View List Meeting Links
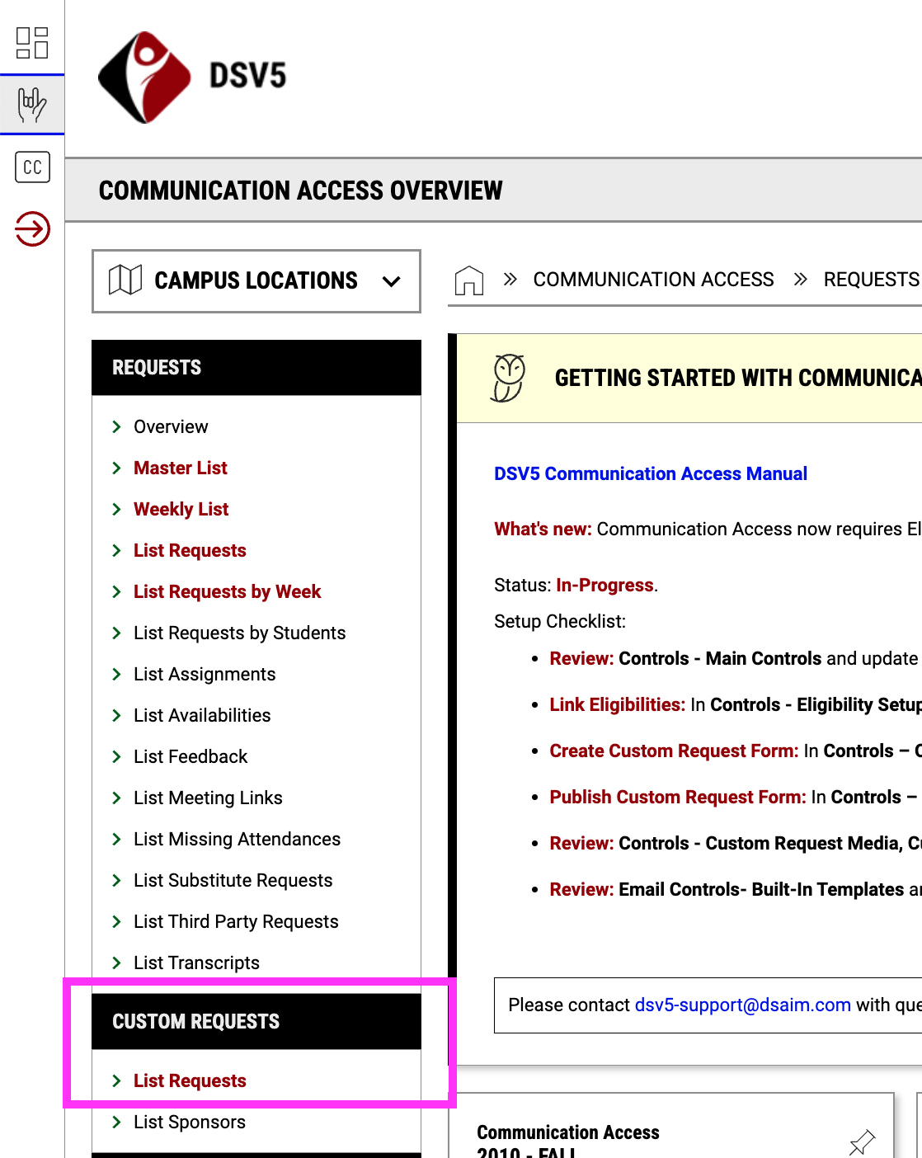The height and width of the screenshot is (1158, 922). pyautogui.click(x=208, y=798)
